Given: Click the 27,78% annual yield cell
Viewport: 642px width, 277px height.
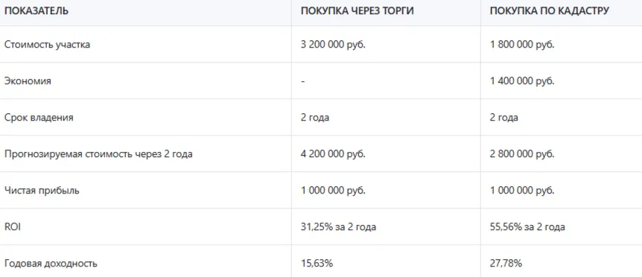Looking at the screenshot, I should 506,264.
